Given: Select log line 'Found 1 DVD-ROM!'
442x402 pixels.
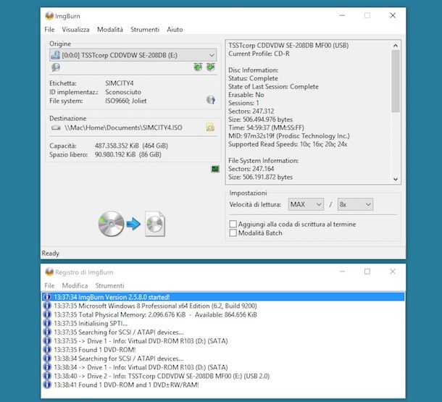Looking at the screenshot, I should point(95,350).
